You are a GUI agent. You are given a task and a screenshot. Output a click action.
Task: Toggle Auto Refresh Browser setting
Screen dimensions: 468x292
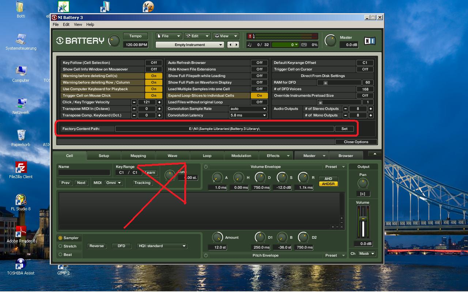pos(259,63)
